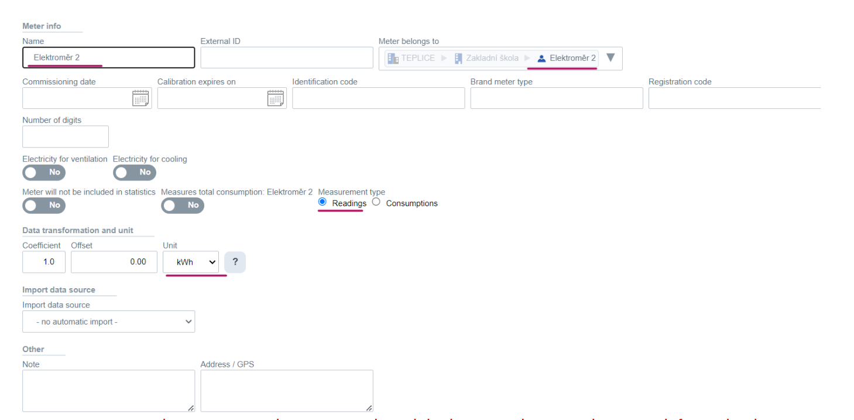Expand the Meter belongs to dropdown arrow
Screen dimensions: 854x420
[x=611, y=58]
